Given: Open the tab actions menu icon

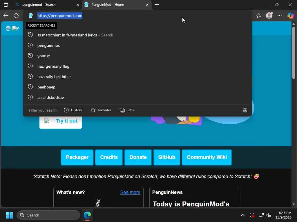Looking at the screenshot, I should pos(6,5).
